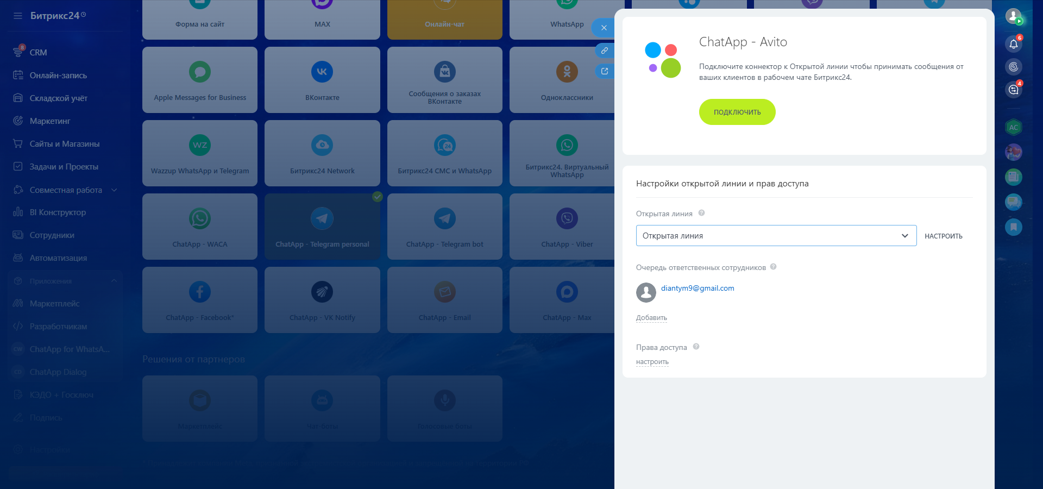The image size is (1043, 489).
Task: Open panel in new window icon
Action: [x=604, y=71]
